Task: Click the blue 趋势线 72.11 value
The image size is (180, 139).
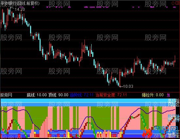Action: (x=81, y=95)
